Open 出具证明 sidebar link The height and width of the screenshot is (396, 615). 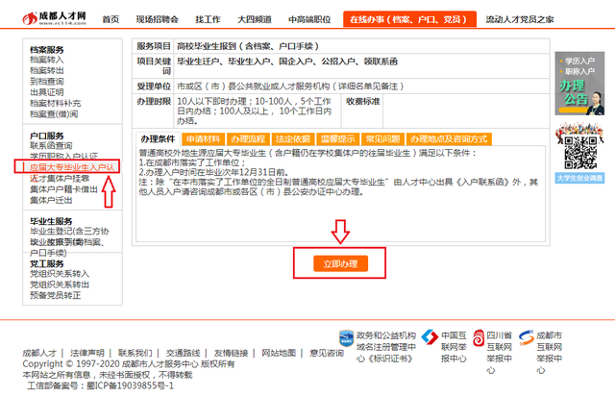point(47,92)
